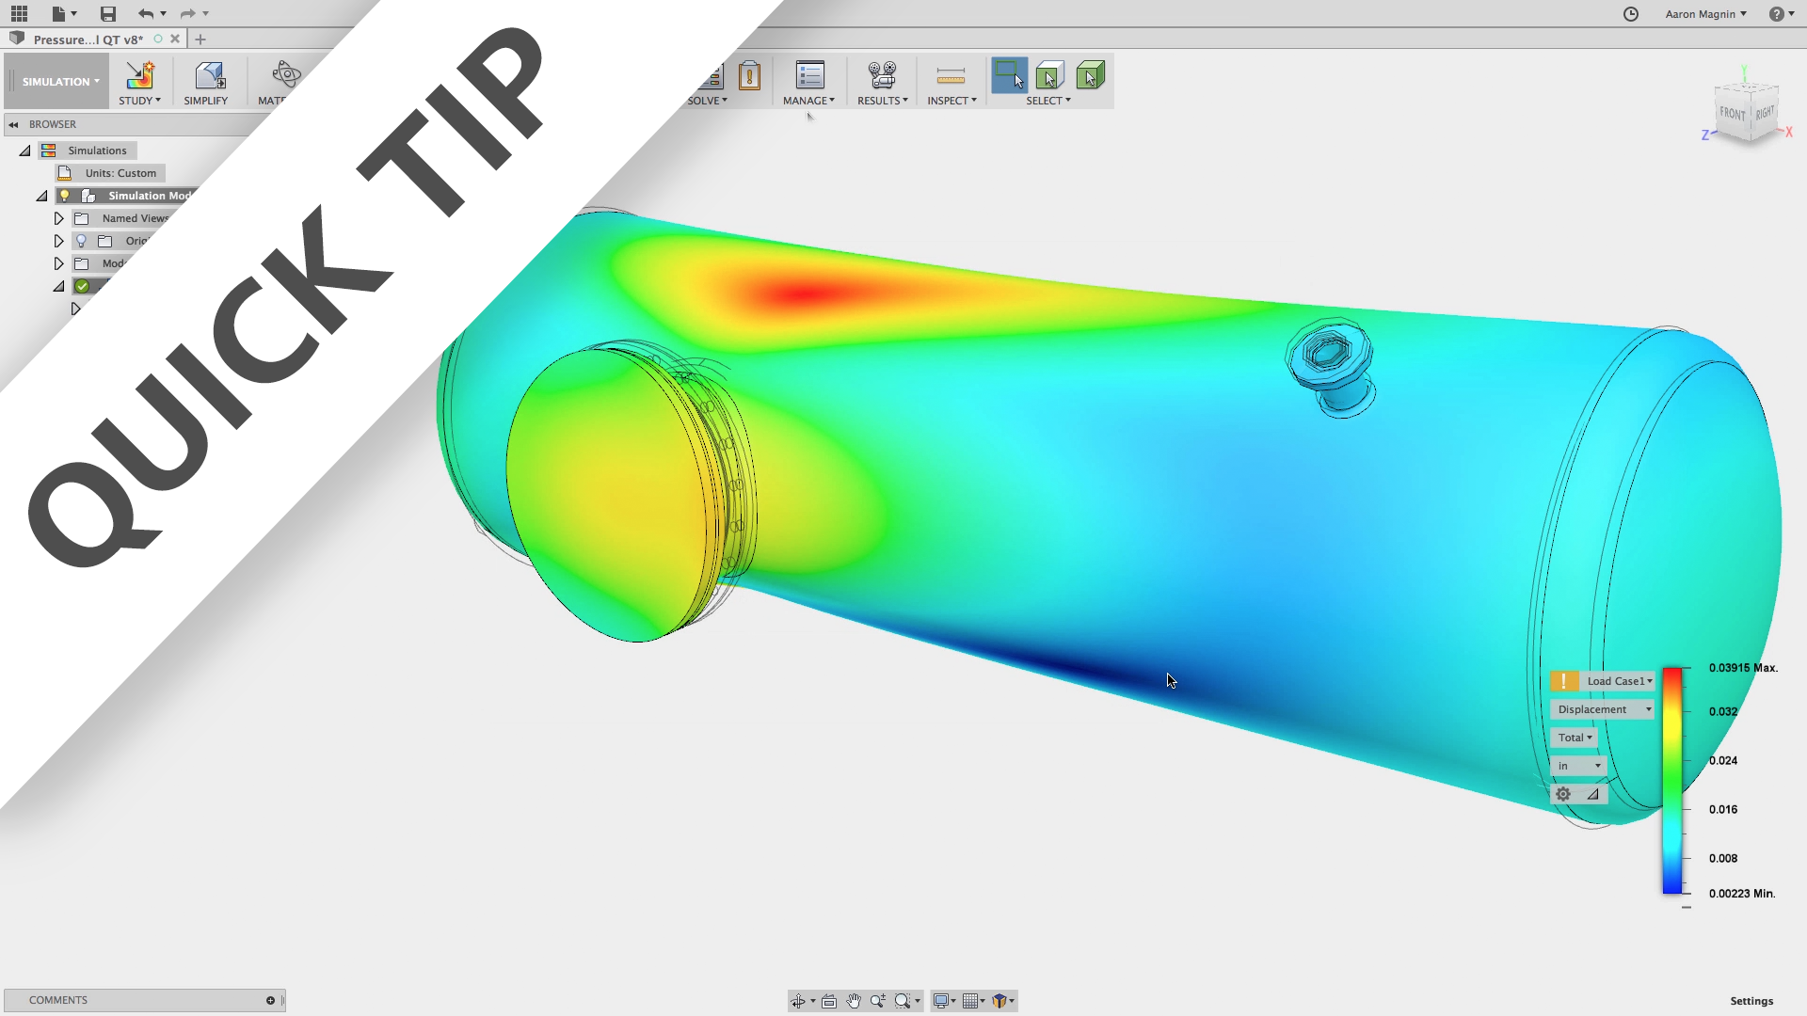1807x1016 pixels.
Task: Click the Settings link at bottom right
Action: pos(1751,1001)
